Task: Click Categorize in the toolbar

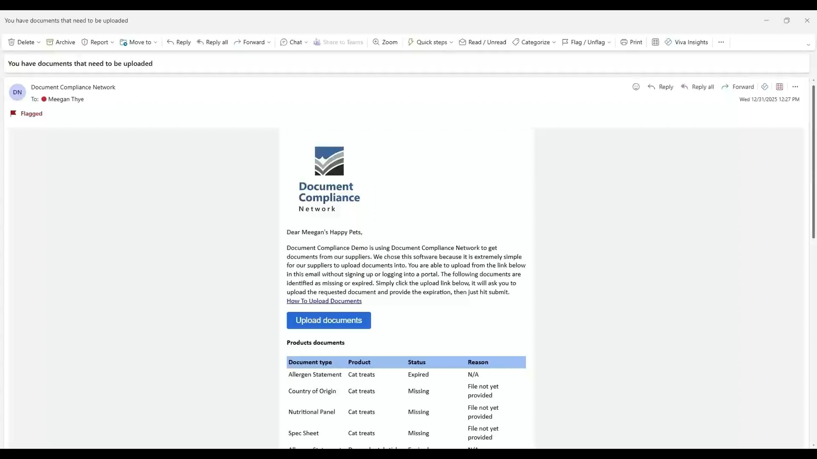Action: [x=531, y=42]
